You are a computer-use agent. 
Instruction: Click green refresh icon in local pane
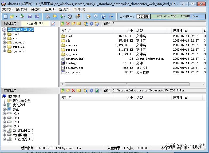[97, 91]
